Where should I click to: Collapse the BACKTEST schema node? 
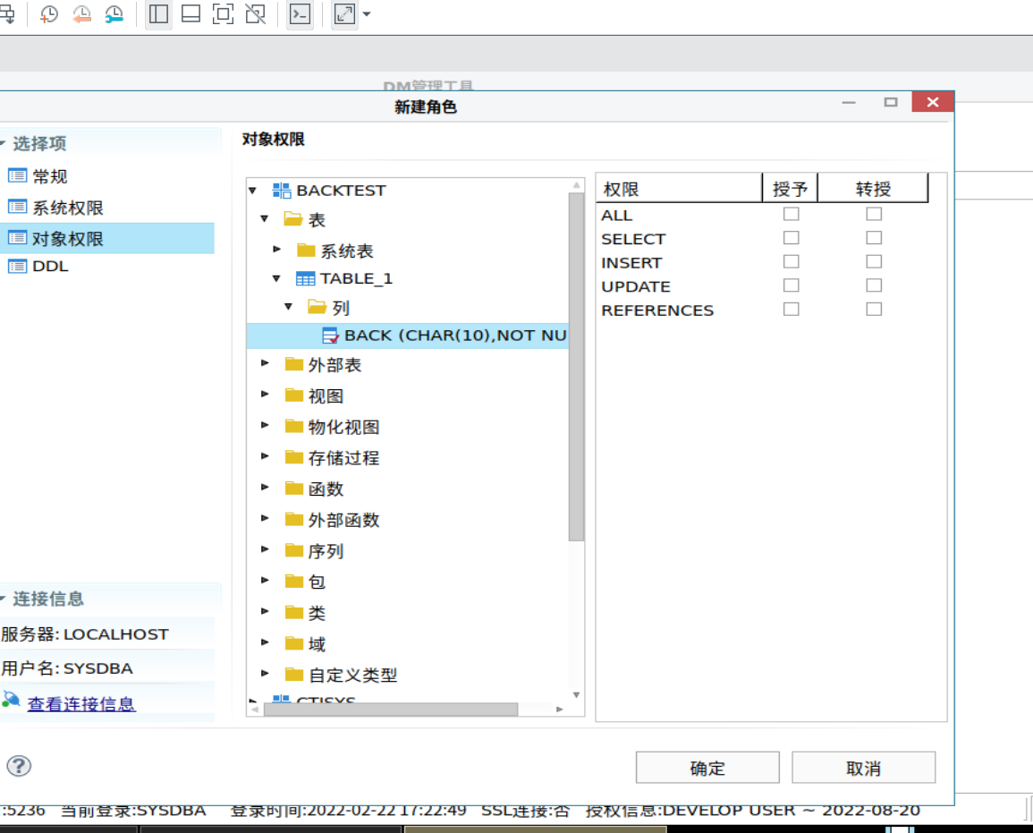point(252,191)
